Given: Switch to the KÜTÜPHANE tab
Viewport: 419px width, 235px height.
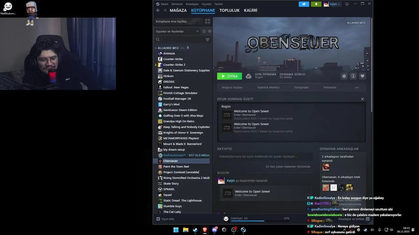Looking at the screenshot, I should point(203,10).
